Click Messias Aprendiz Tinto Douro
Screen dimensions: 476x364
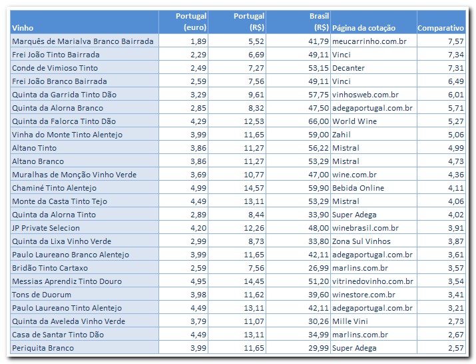(x=85, y=281)
